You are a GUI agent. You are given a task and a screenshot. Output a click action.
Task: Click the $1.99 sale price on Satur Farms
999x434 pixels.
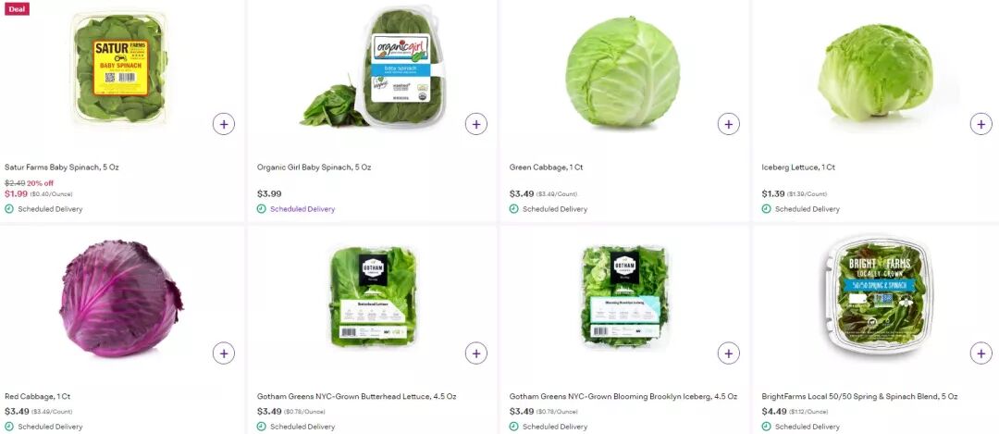click(x=16, y=193)
